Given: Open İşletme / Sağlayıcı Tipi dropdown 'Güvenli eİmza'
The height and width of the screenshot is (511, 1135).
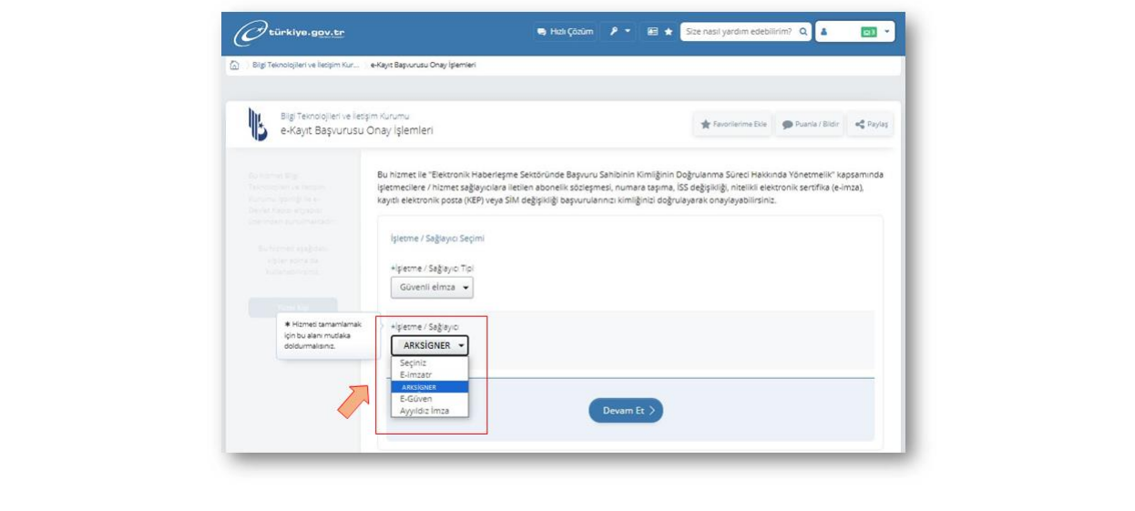Looking at the screenshot, I should pyautogui.click(x=432, y=288).
